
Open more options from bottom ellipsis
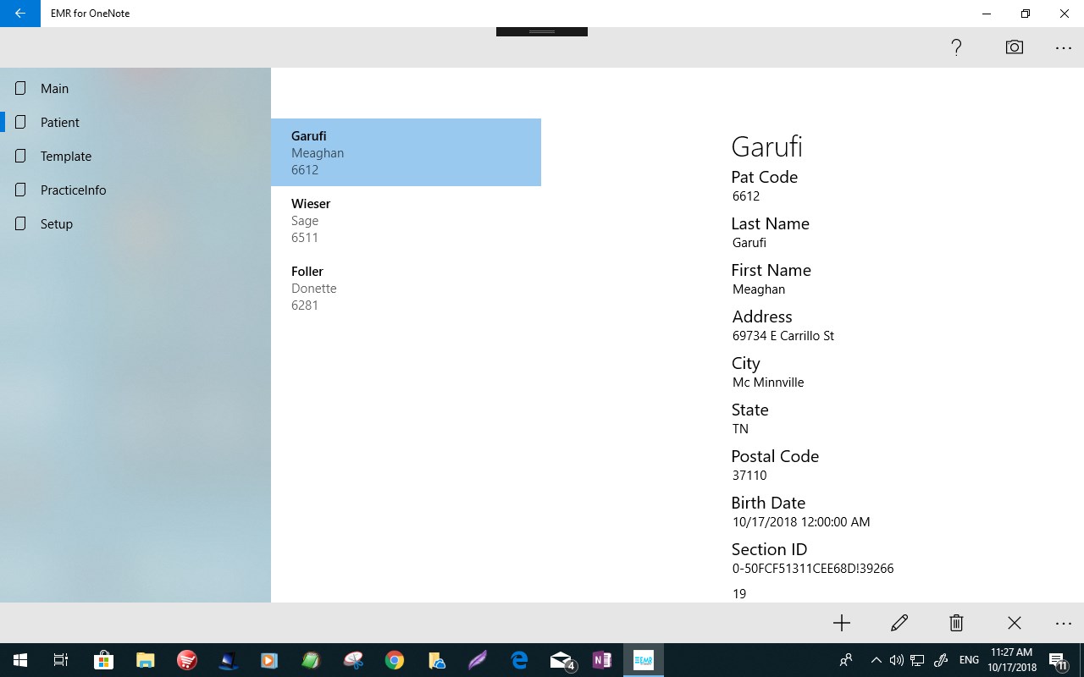[x=1063, y=623]
